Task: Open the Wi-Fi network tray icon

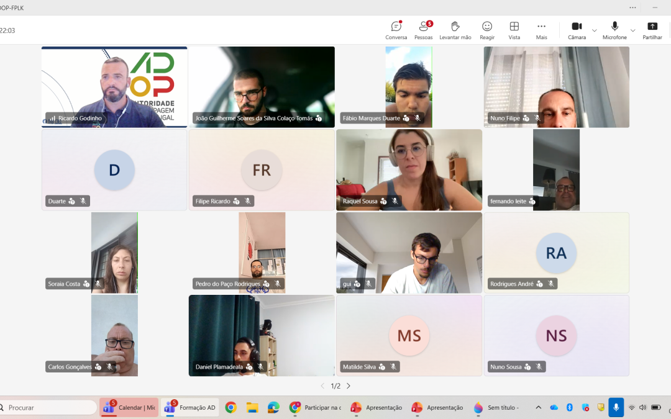Action: pyautogui.click(x=632, y=407)
